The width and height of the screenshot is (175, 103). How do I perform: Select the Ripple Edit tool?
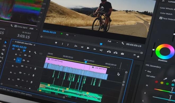coord(3,50)
